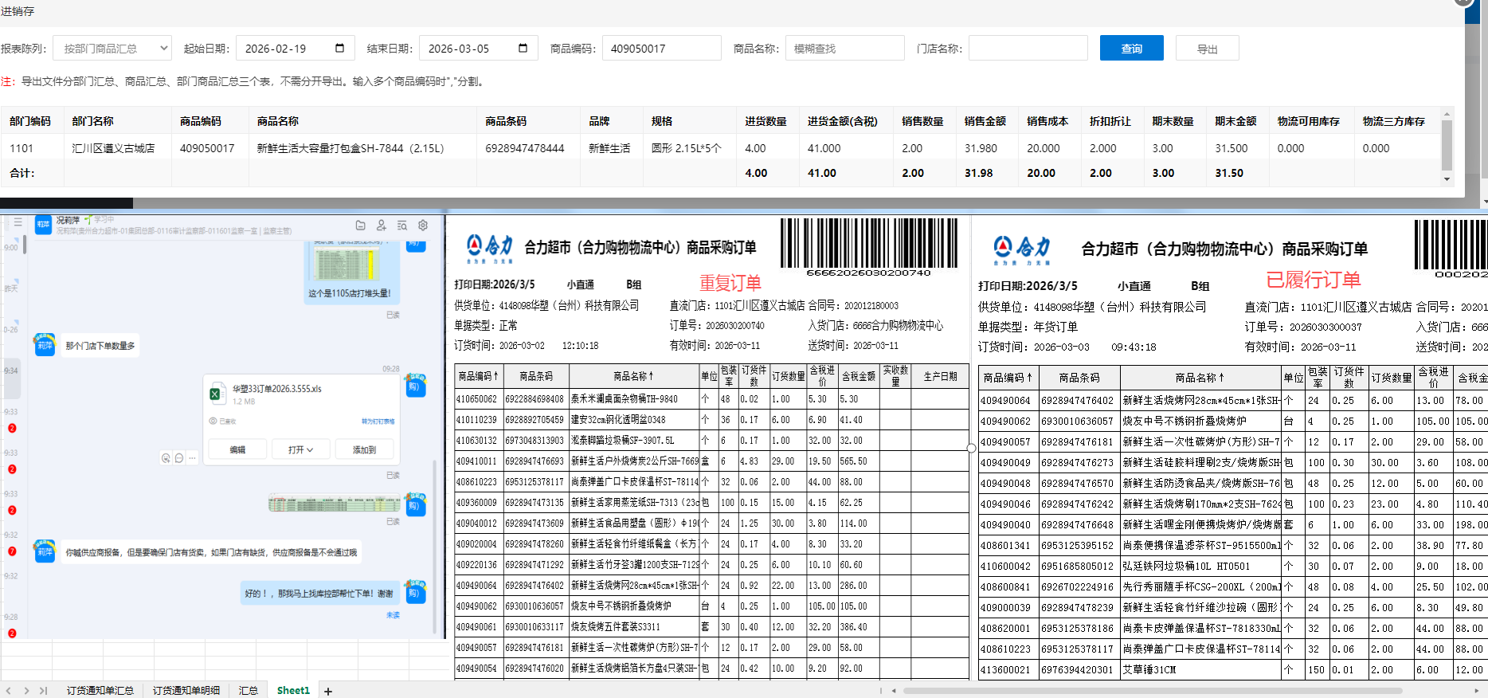
Task: Click the blue 查询 button
Action: 1131,49
